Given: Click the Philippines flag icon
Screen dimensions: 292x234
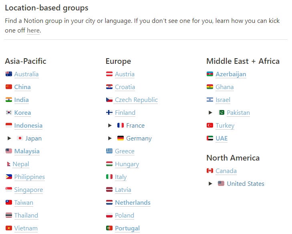Looking at the screenshot, I should (x=9, y=177).
